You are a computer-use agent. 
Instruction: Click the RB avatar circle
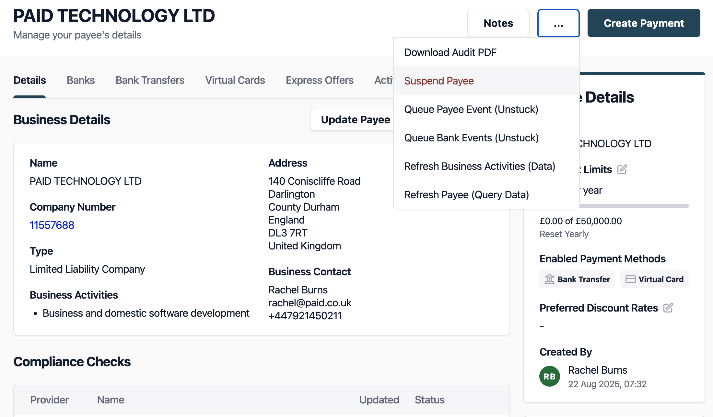pos(549,376)
